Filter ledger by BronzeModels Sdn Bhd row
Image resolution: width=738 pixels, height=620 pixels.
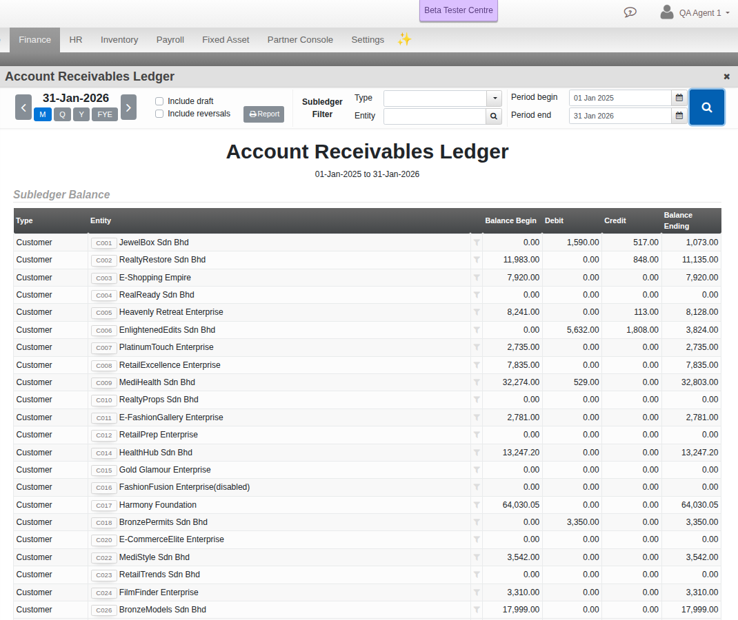(477, 610)
